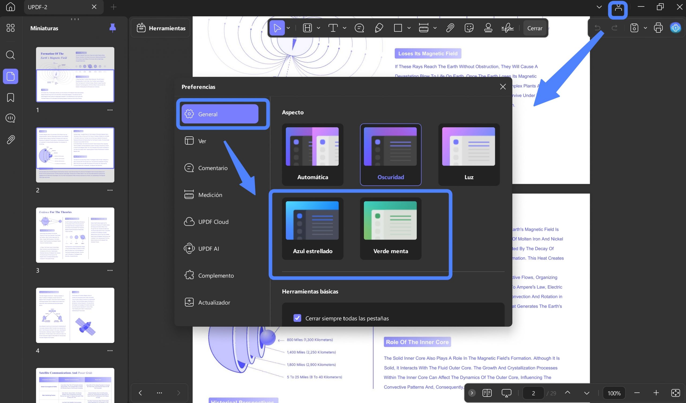The width and height of the screenshot is (686, 403).
Task: Redo the last action
Action: tap(615, 28)
